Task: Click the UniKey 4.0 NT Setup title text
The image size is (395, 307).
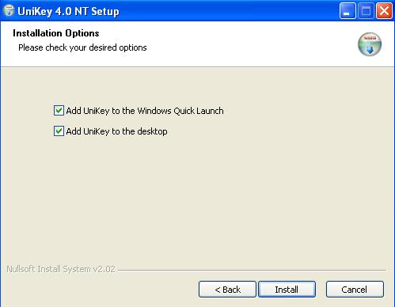Action: pyautogui.click(x=68, y=11)
